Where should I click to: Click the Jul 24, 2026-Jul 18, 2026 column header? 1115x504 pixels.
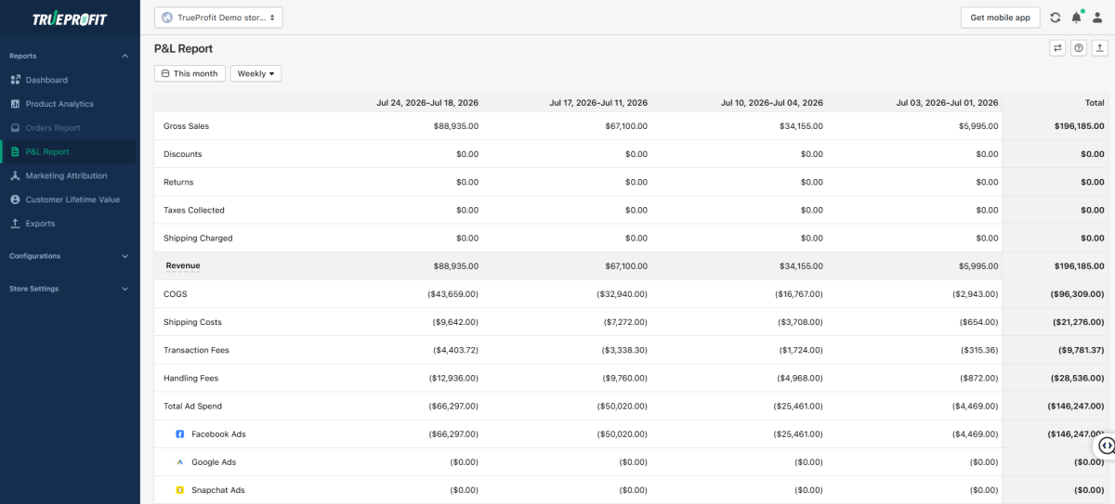pos(427,103)
